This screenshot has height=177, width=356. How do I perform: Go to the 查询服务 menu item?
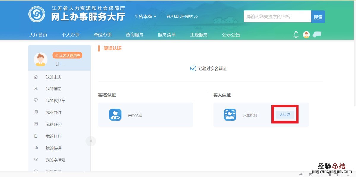pos(134,35)
